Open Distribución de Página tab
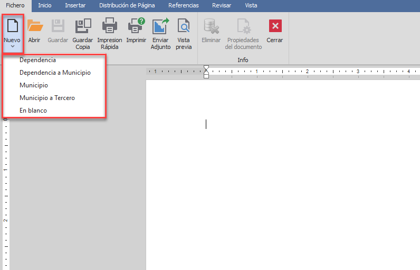 pos(127,5)
